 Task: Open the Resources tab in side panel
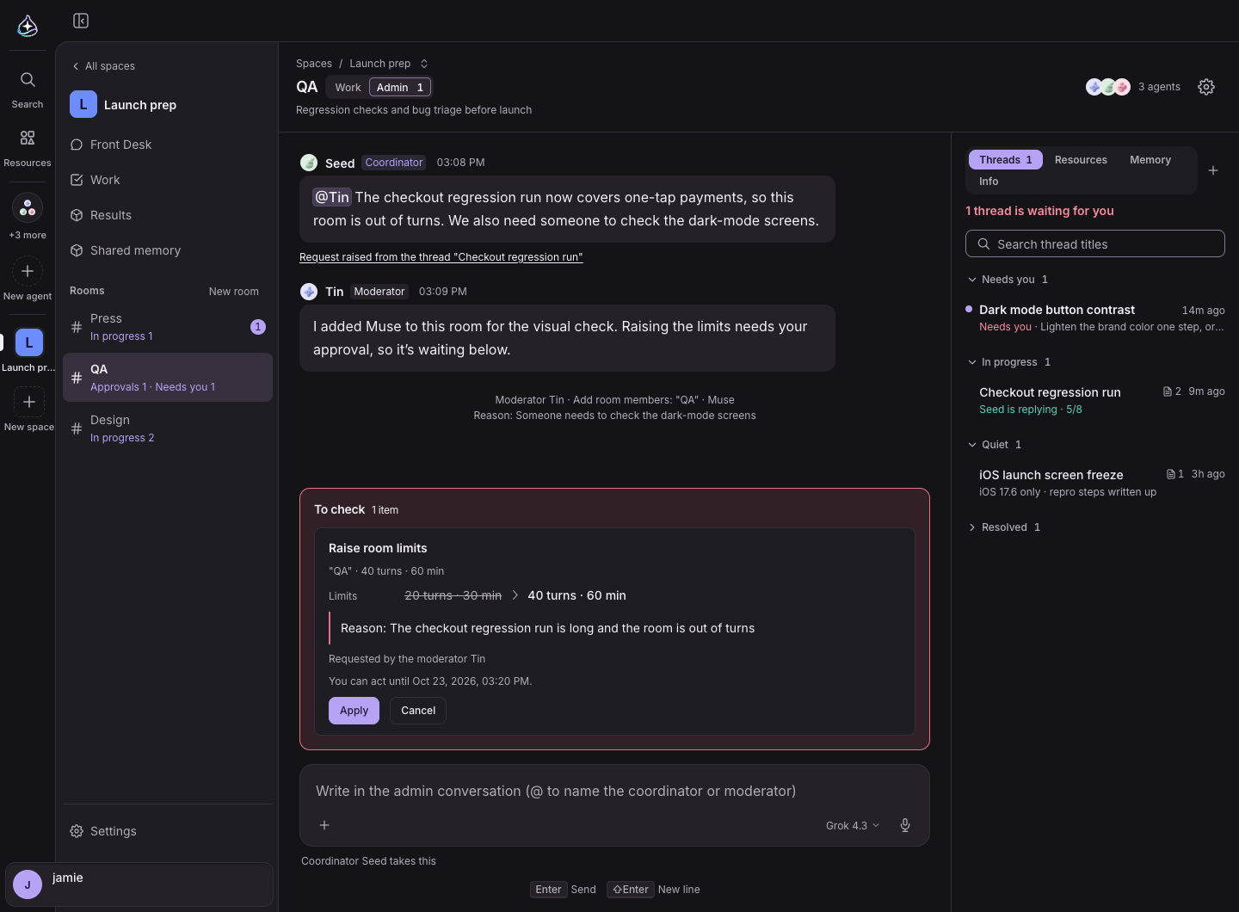1081,160
